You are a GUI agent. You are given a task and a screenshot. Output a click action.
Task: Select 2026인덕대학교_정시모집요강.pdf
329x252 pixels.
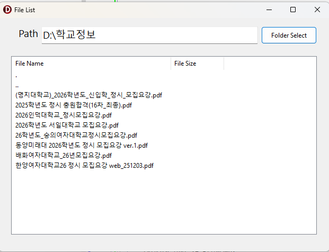pyautogui.click(x=64, y=115)
